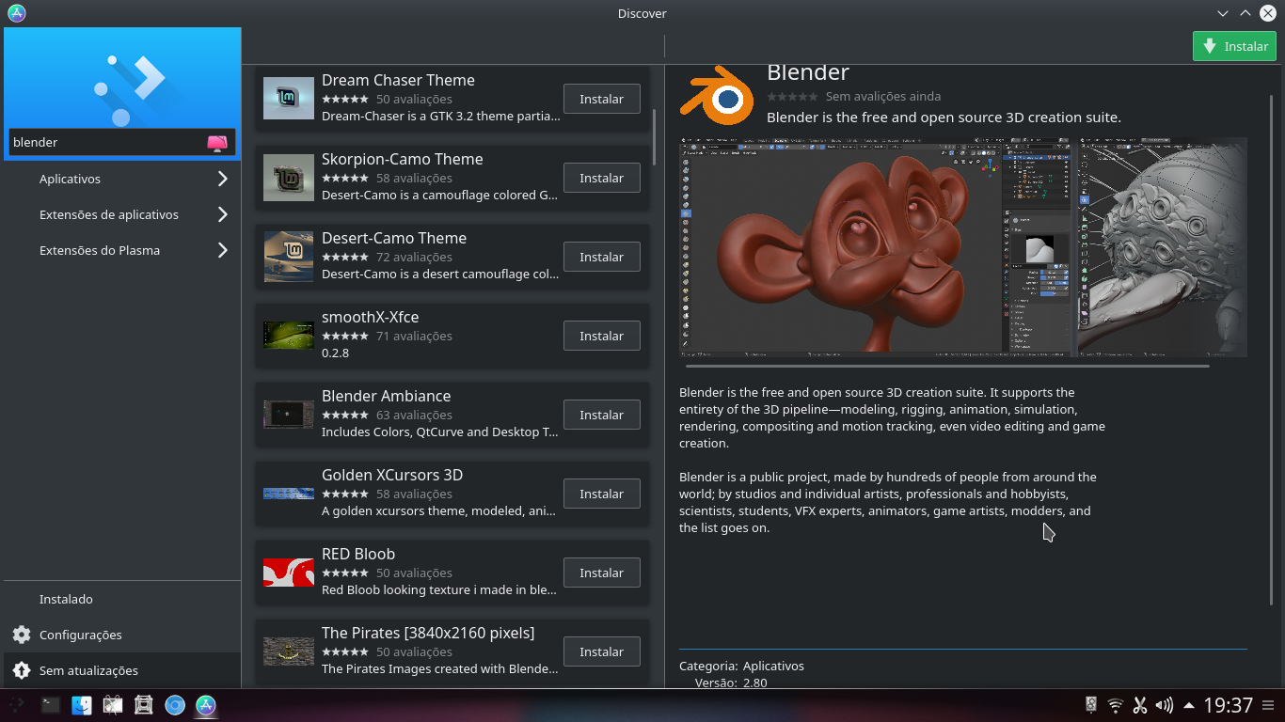1285x722 pixels.
Task: Open the blue circle browser icon in taskbar
Action: coord(175,705)
